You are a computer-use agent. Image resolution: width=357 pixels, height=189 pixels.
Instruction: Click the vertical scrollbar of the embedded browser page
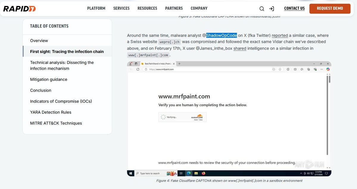coord(328,115)
